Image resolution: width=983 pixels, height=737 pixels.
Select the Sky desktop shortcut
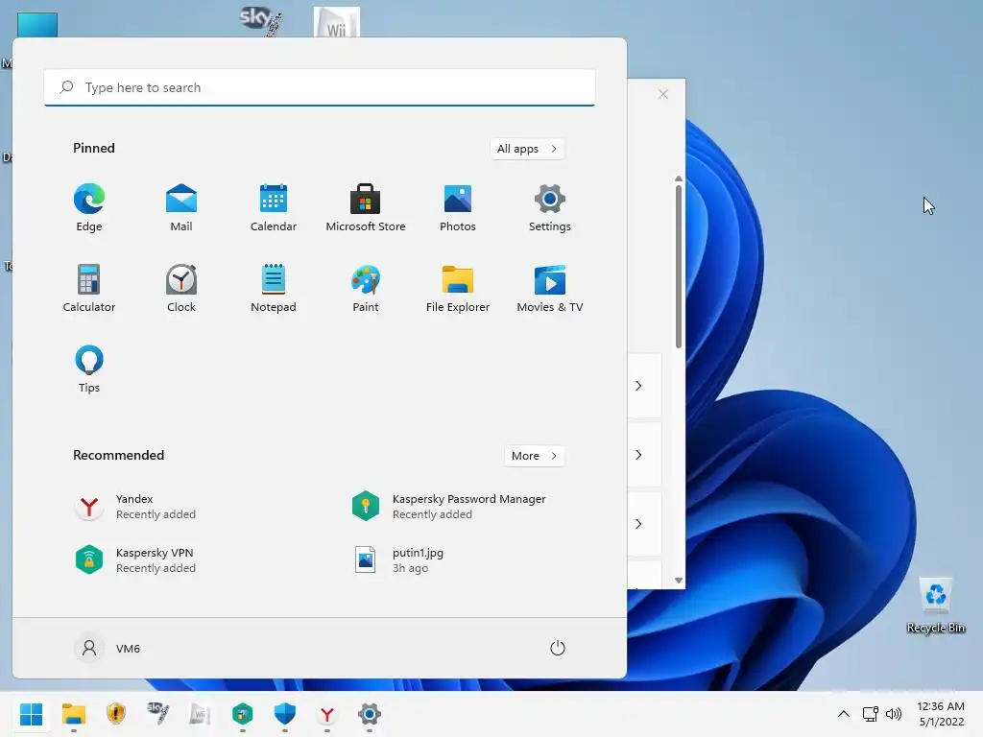(x=260, y=21)
